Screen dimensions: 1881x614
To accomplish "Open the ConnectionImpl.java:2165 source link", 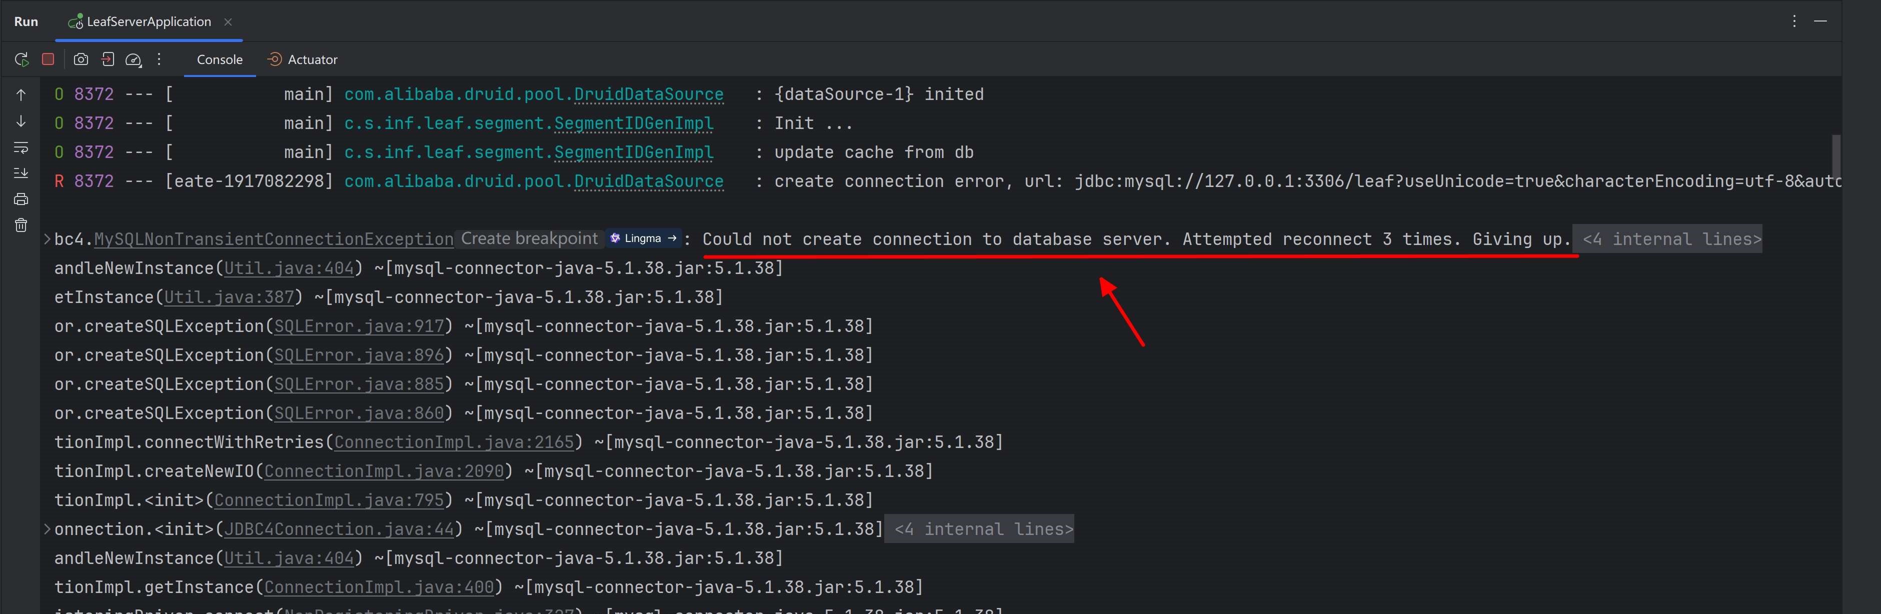I will pos(454,442).
